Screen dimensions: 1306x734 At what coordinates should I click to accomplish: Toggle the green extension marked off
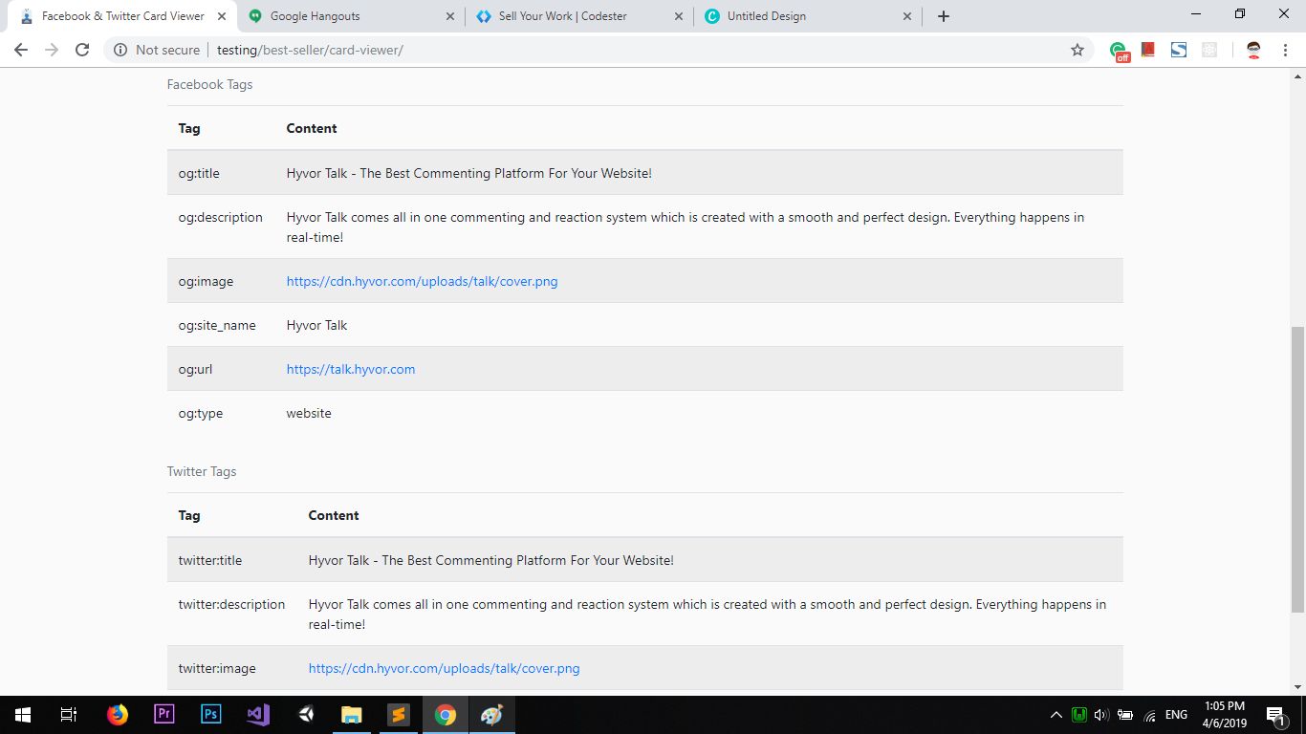point(1119,51)
